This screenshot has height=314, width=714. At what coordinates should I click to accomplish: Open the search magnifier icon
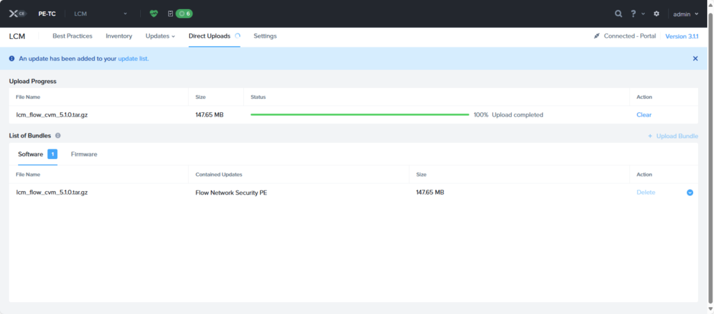(618, 14)
